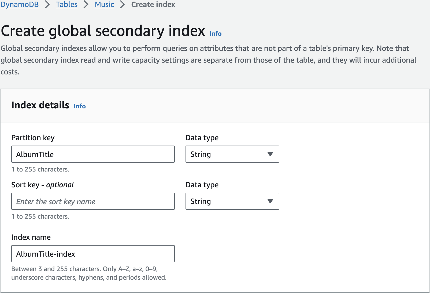Click the Index details section heading
The height and width of the screenshot is (293, 430).
point(40,105)
